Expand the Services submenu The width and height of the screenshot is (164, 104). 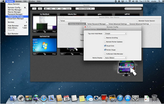[17, 22]
